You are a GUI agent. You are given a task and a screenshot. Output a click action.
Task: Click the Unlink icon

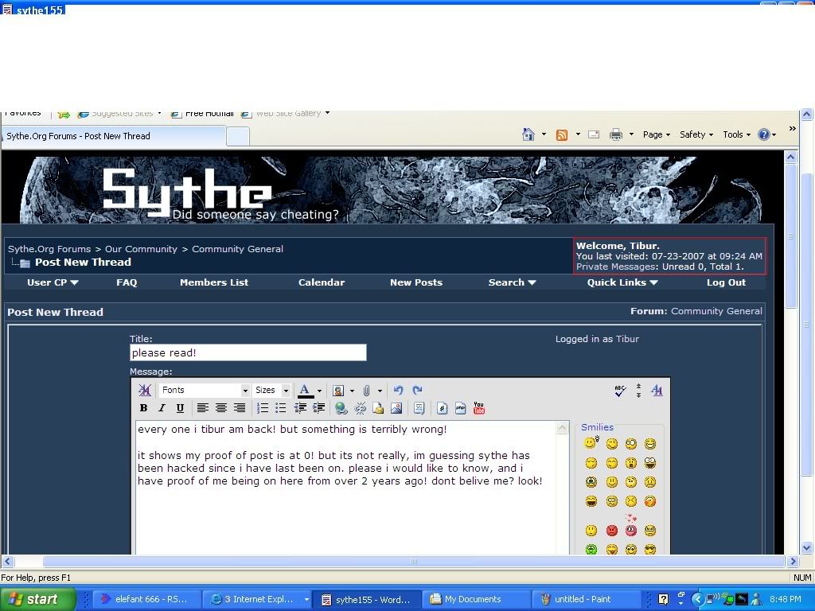click(x=360, y=408)
